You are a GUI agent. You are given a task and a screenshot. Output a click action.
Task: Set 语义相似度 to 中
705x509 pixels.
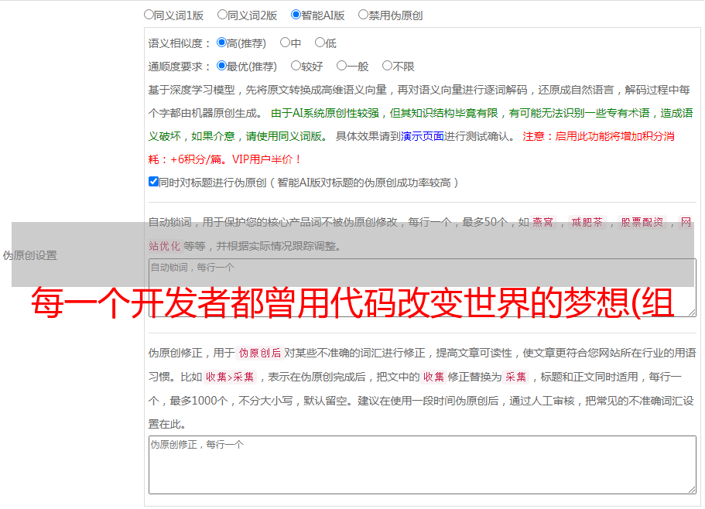click(285, 43)
